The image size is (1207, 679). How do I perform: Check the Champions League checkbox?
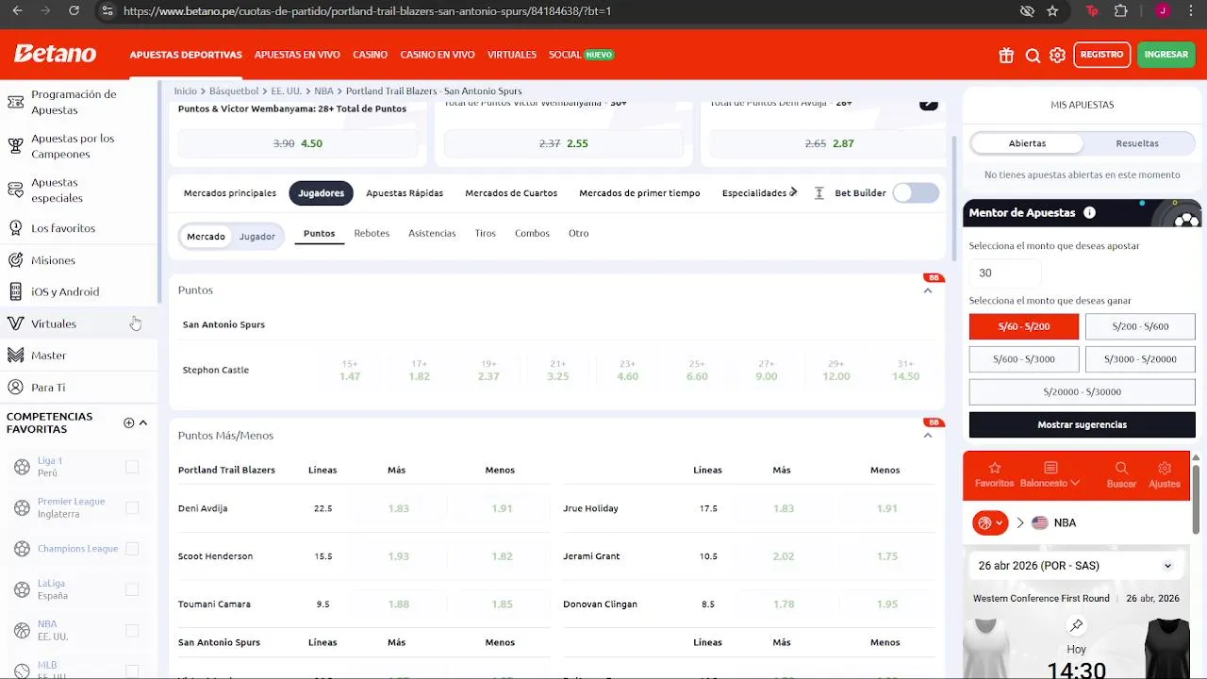point(132,549)
